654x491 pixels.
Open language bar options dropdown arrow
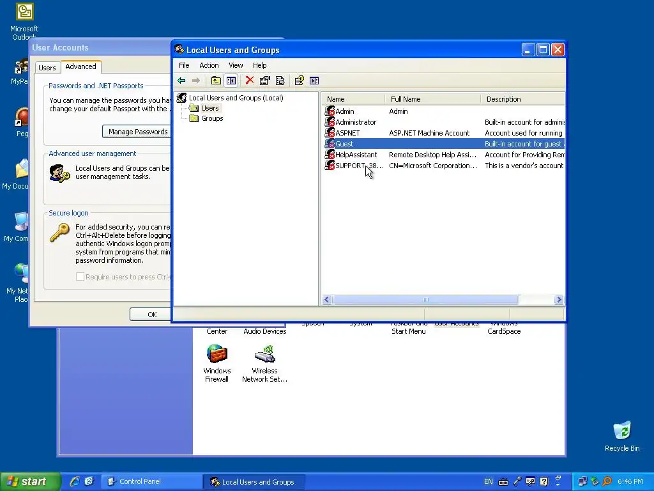coord(558,485)
